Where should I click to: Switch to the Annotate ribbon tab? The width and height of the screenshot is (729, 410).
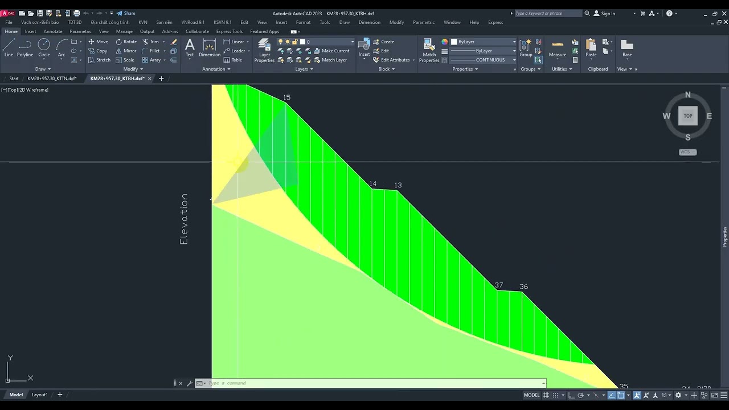coord(53,31)
